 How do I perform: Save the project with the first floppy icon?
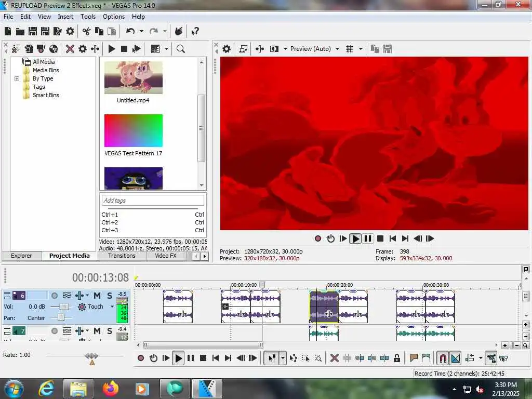pos(33,32)
